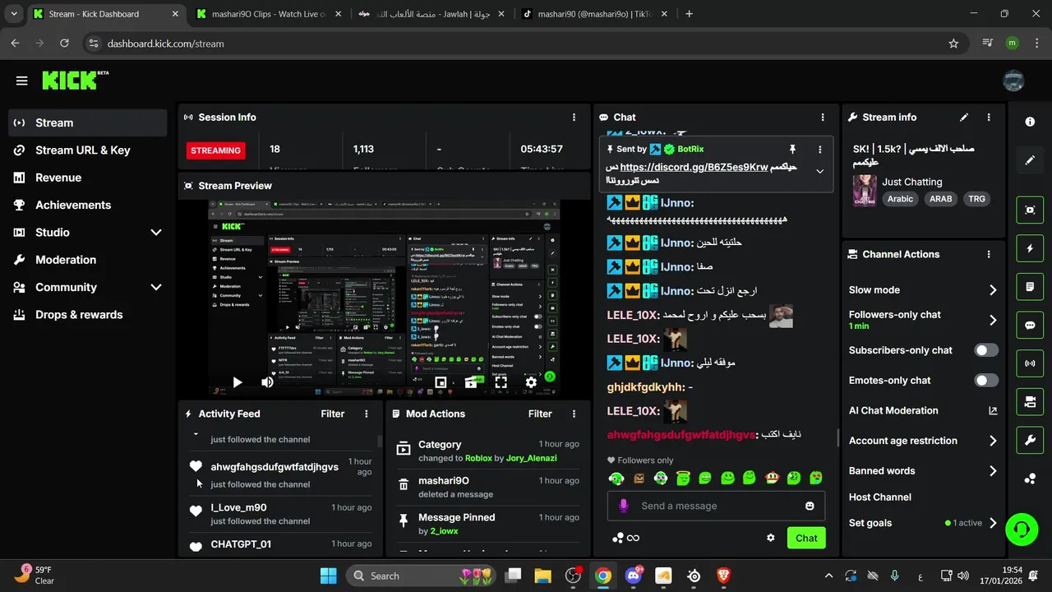The height and width of the screenshot is (592, 1052).
Task: Expand Followers-only chat settings
Action: click(x=993, y=321)
